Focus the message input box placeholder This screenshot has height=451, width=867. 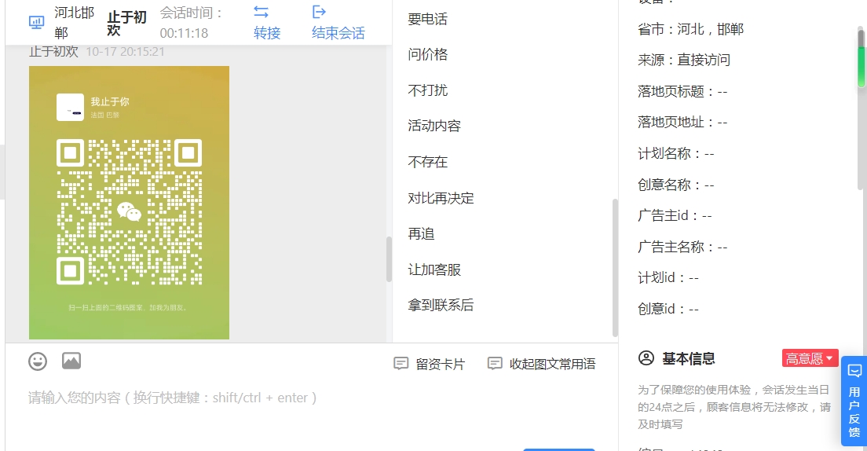click(172, 398)
